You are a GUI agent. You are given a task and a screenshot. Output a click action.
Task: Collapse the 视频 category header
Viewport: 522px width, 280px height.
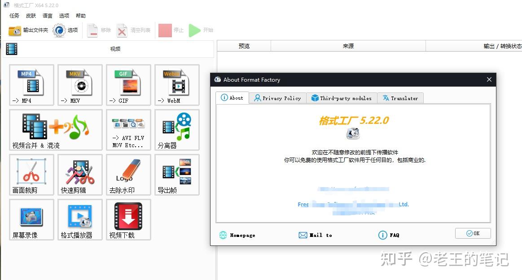click(x=109, y=49)
